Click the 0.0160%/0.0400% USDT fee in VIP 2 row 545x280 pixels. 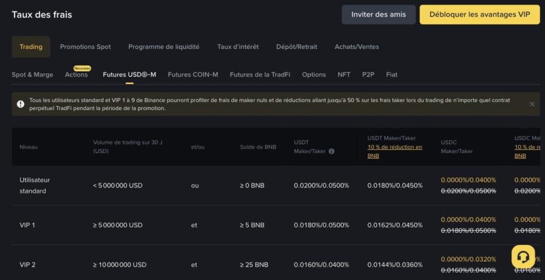click(321, 265)
